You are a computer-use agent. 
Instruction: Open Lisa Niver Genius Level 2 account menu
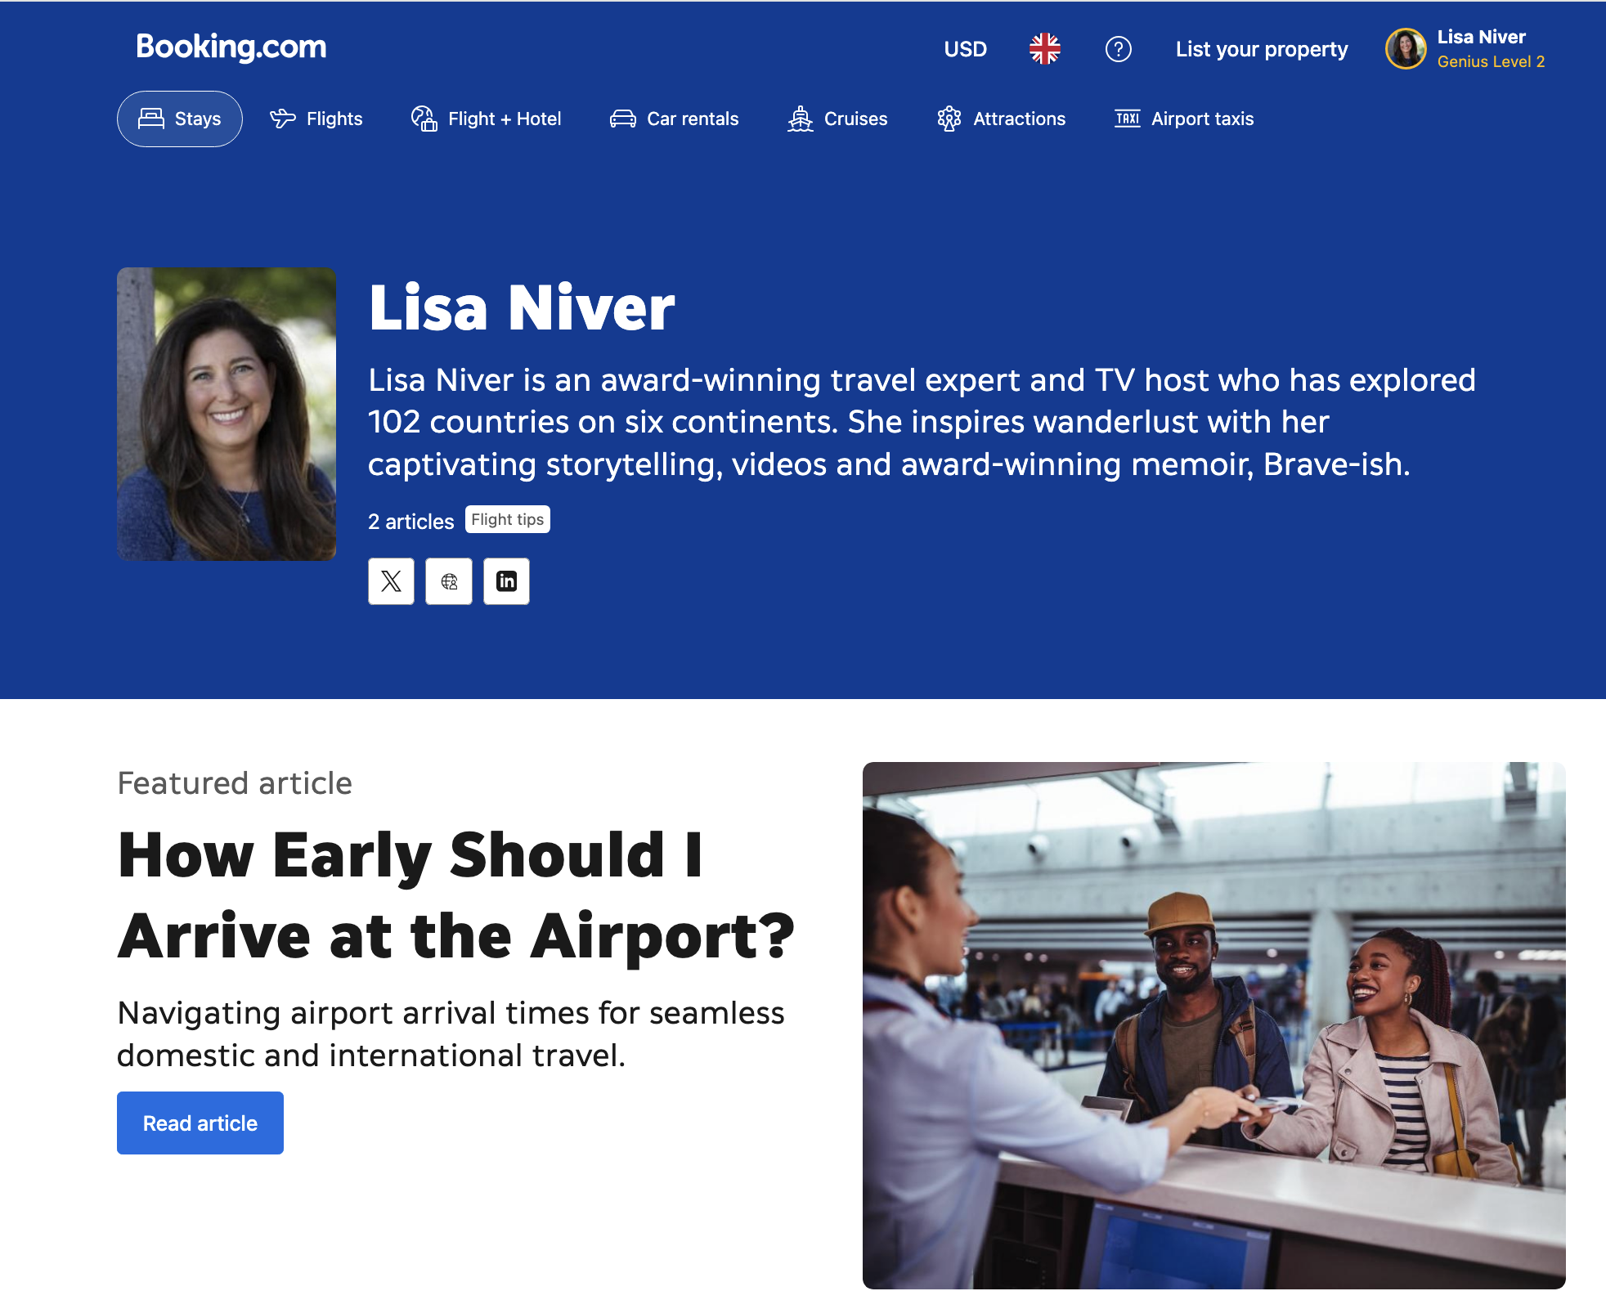click(1465, 49)
